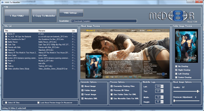Toggle Overwrite Existing Files
Viewport: 204px width, 111px height.
point(111,86)
